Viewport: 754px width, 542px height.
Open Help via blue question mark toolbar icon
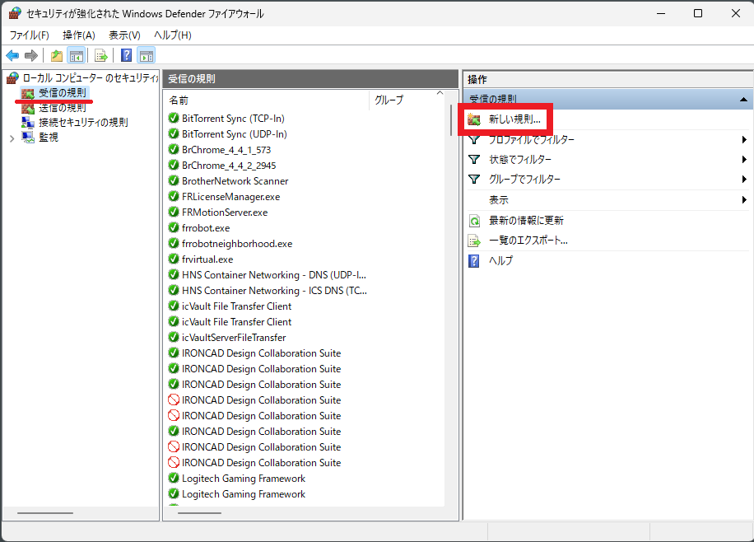[127, 56]
